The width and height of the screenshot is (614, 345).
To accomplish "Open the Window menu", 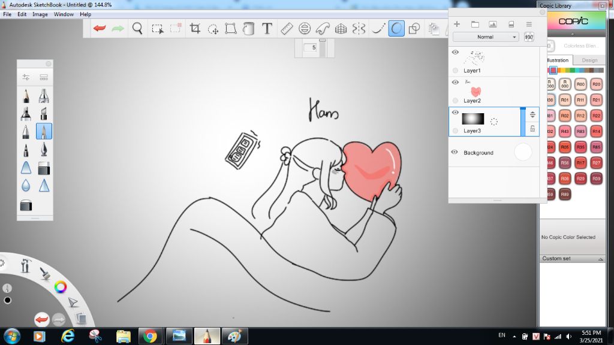I will click(x=64, y=14).
